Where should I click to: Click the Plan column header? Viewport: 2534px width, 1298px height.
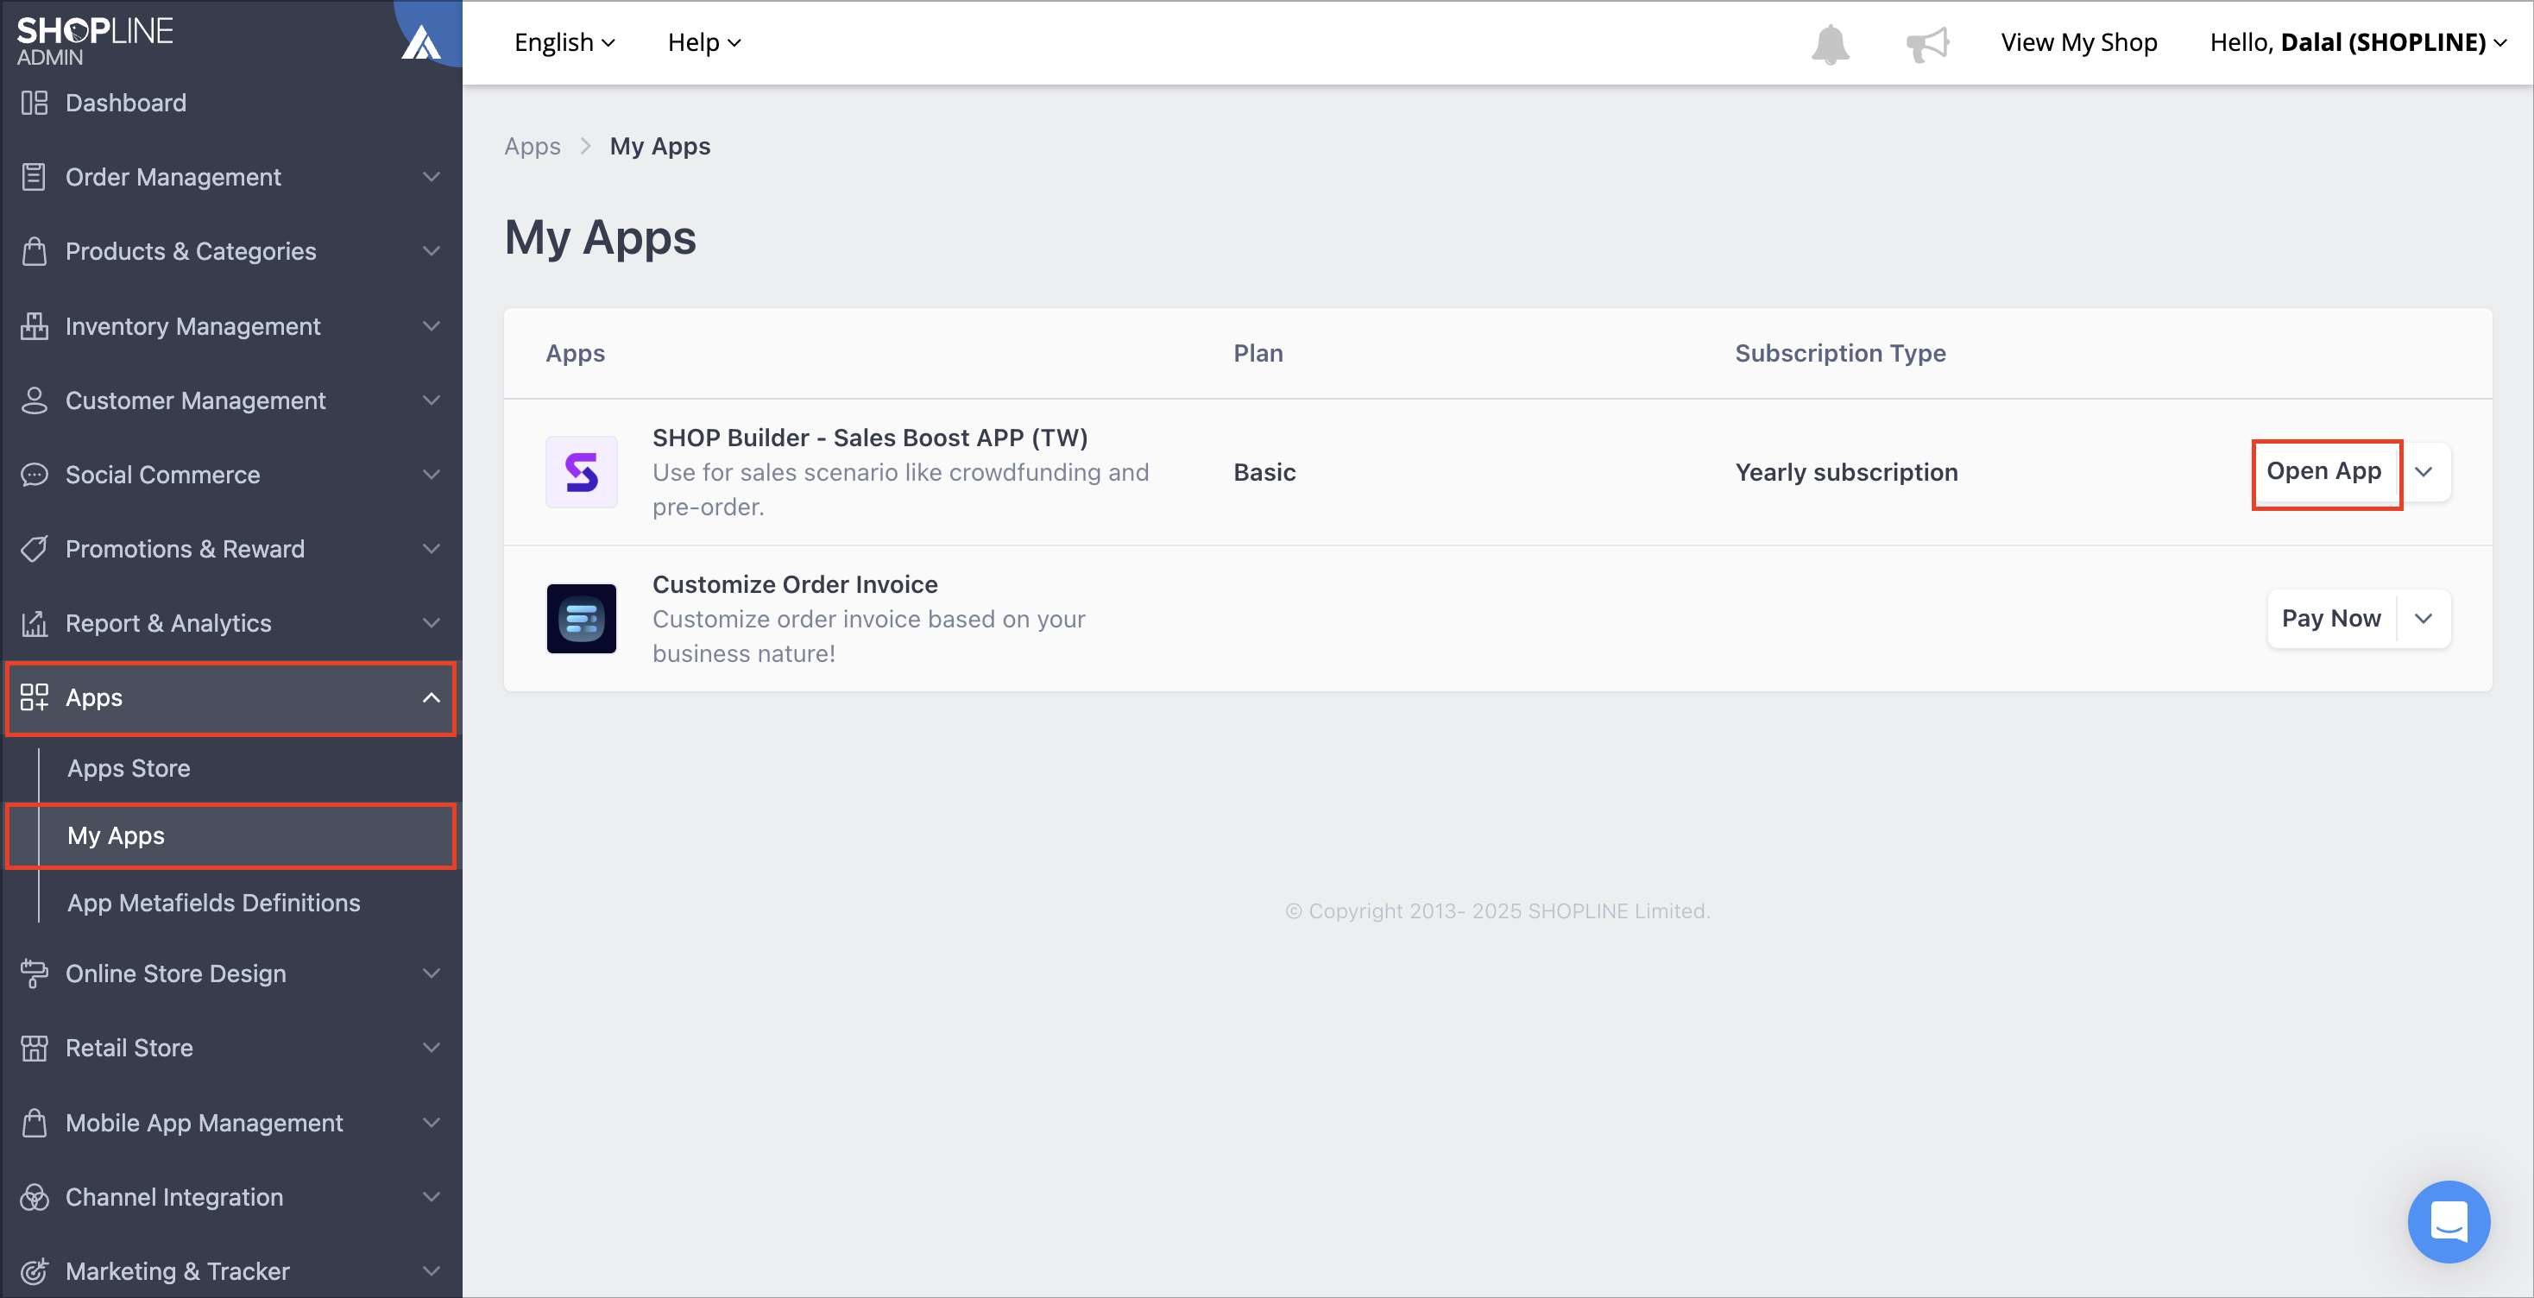coord(1258,353)
